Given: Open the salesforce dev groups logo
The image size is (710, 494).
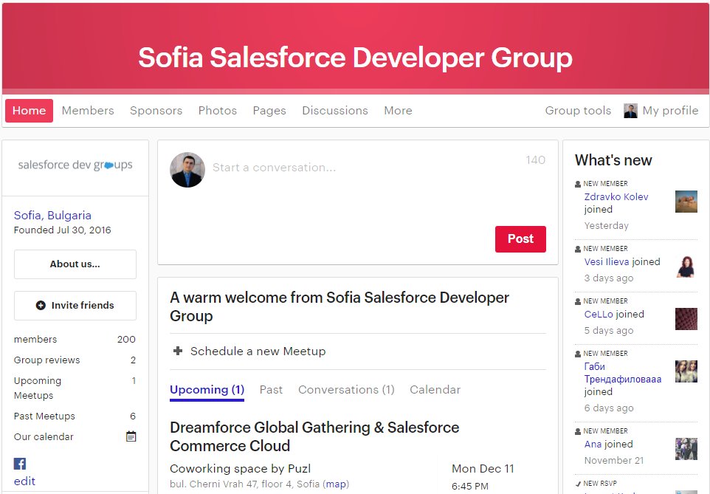Looking at the screenshot, I should click(x=75, y=165).
